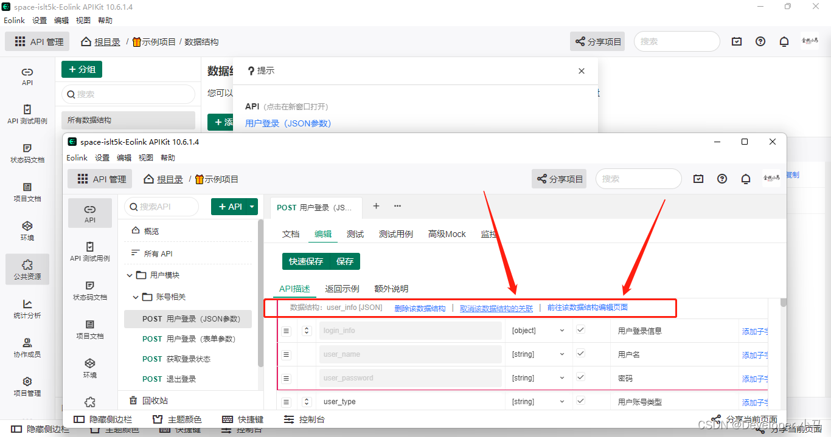Image resolution: width=831 pixels, height=437 pixels.
Task: Click user_type parameter name field
Action: pyautogui.click(x=411, y=402)
